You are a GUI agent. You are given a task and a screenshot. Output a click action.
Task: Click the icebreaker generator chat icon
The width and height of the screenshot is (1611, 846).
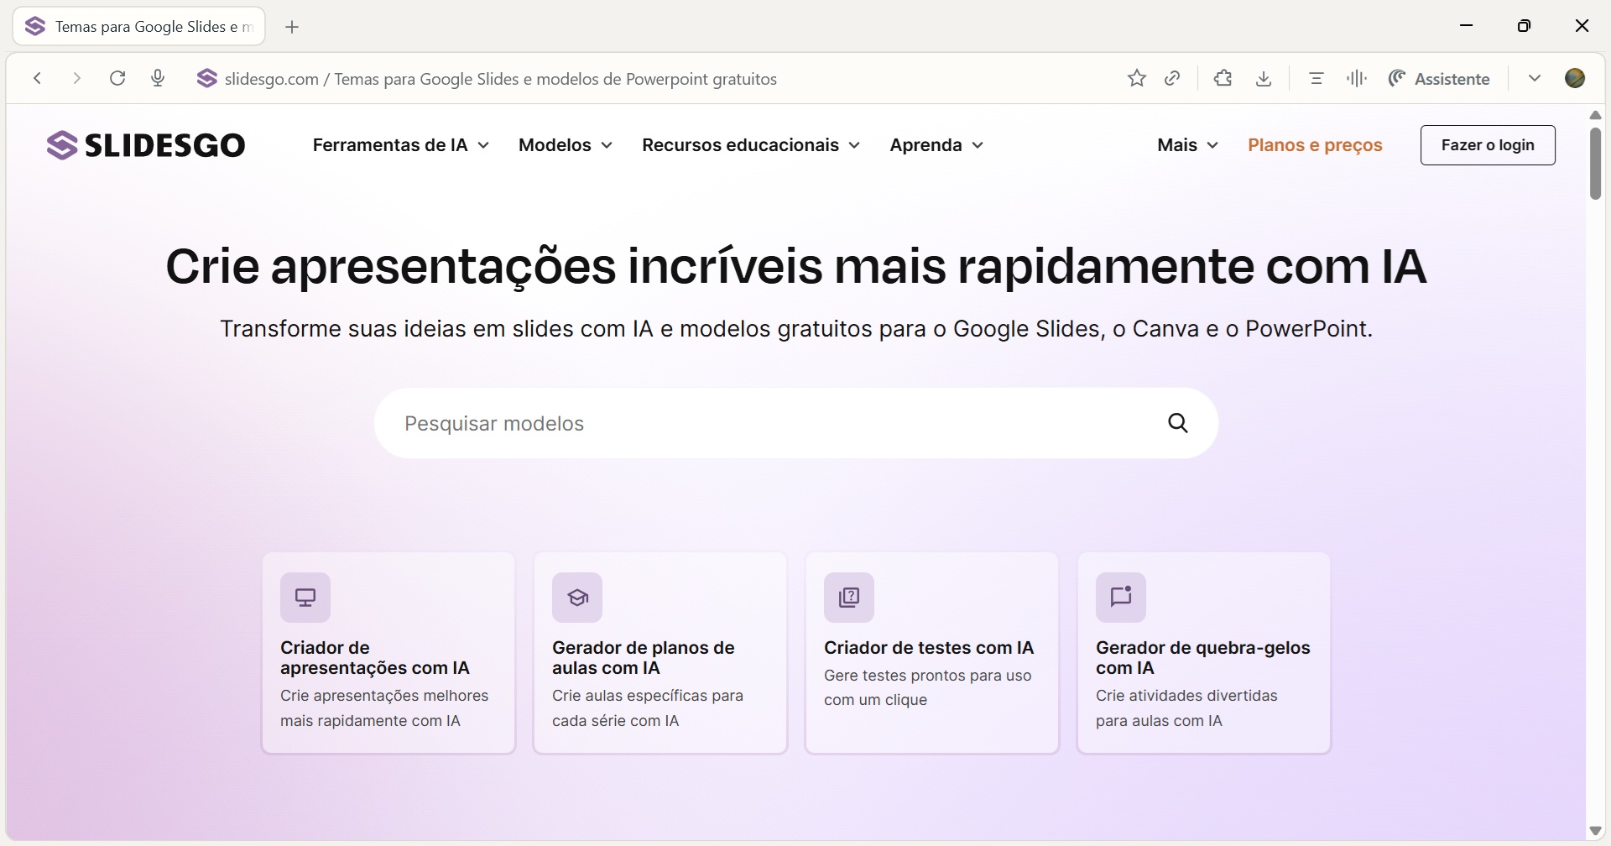click(1121, 598)
